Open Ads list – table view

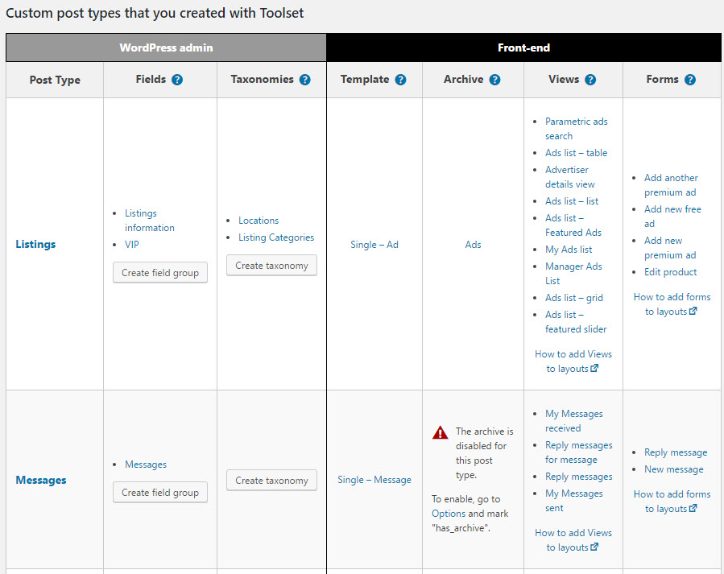coord(576,153)
